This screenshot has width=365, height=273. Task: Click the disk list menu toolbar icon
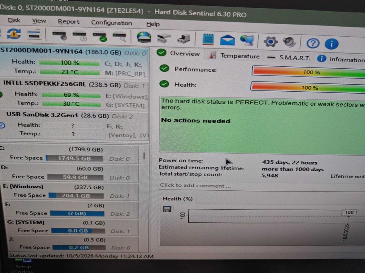(x=34, y=35)
